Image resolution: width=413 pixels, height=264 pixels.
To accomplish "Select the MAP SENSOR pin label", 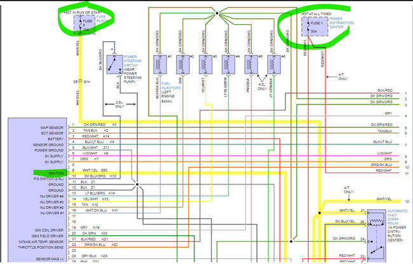I will pyautogui.click(x=52, y=128).
